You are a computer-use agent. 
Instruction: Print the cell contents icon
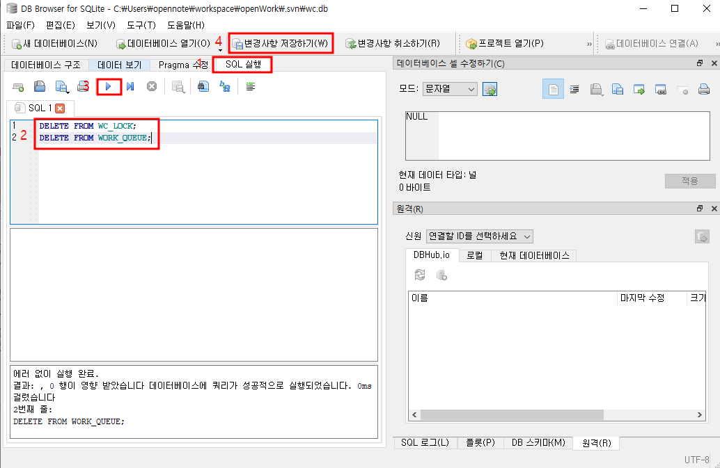[x=704, y=89]
